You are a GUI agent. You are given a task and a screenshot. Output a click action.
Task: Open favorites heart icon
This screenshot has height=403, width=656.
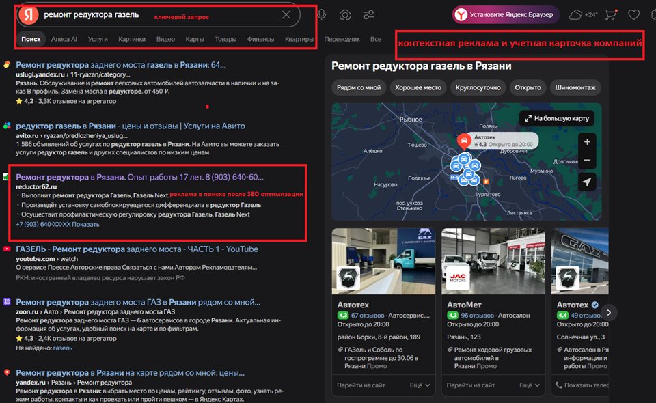pos(634,15)
